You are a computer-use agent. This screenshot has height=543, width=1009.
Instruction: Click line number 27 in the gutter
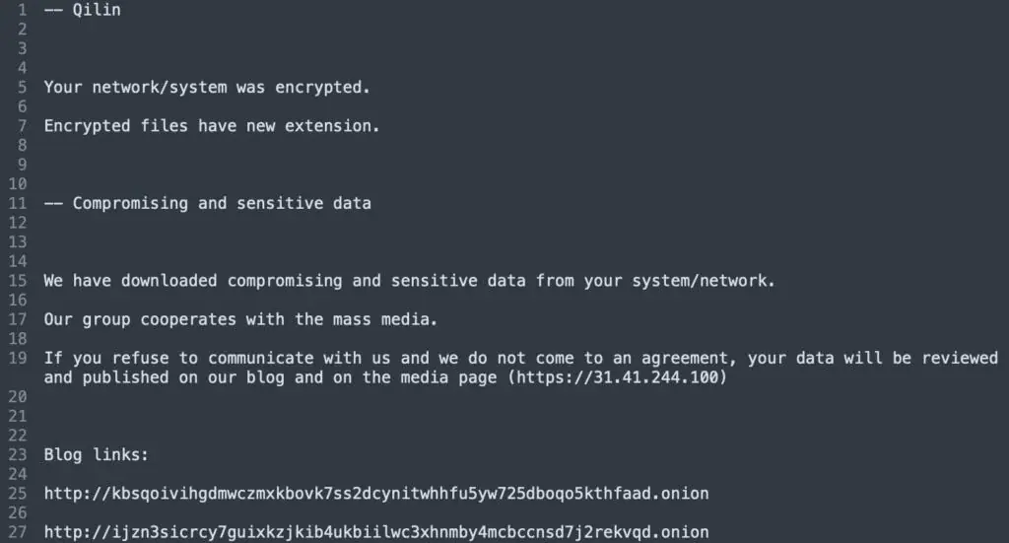pyautogui.click(x=18, y=532)
